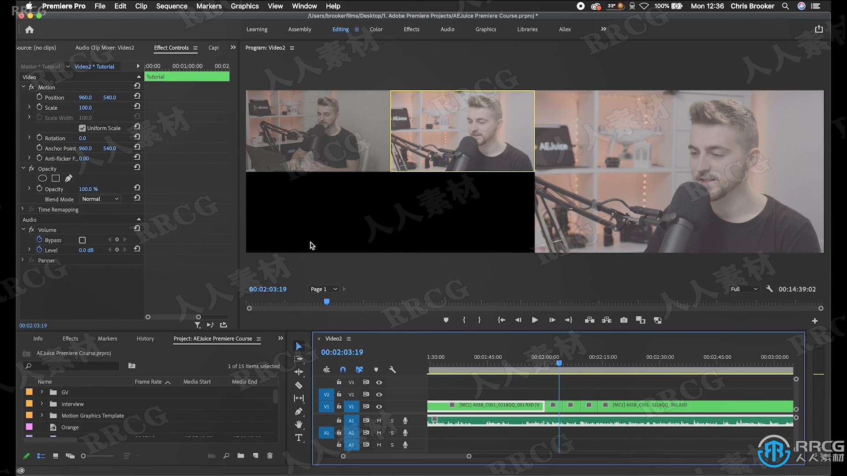This screenshot has height=476, width=847.
Task: Expand Time Remapping effect
Action: [x=22, y=209]
